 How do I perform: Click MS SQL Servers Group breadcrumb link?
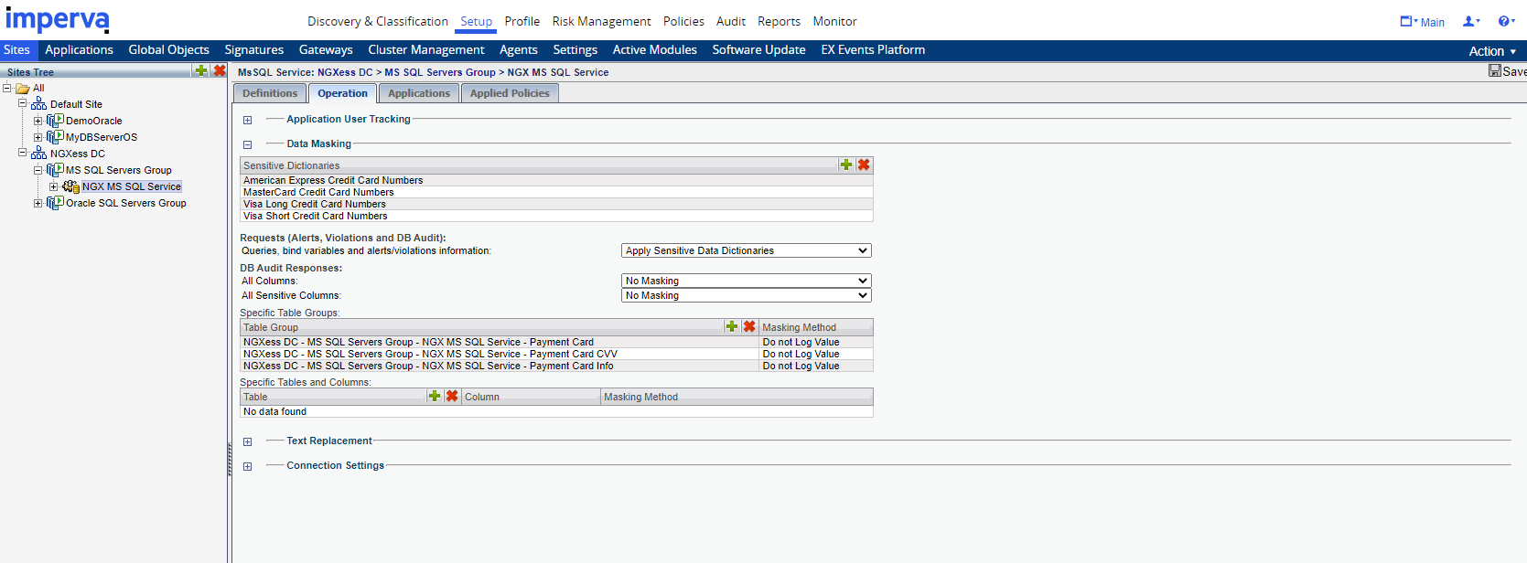[439, 72]
